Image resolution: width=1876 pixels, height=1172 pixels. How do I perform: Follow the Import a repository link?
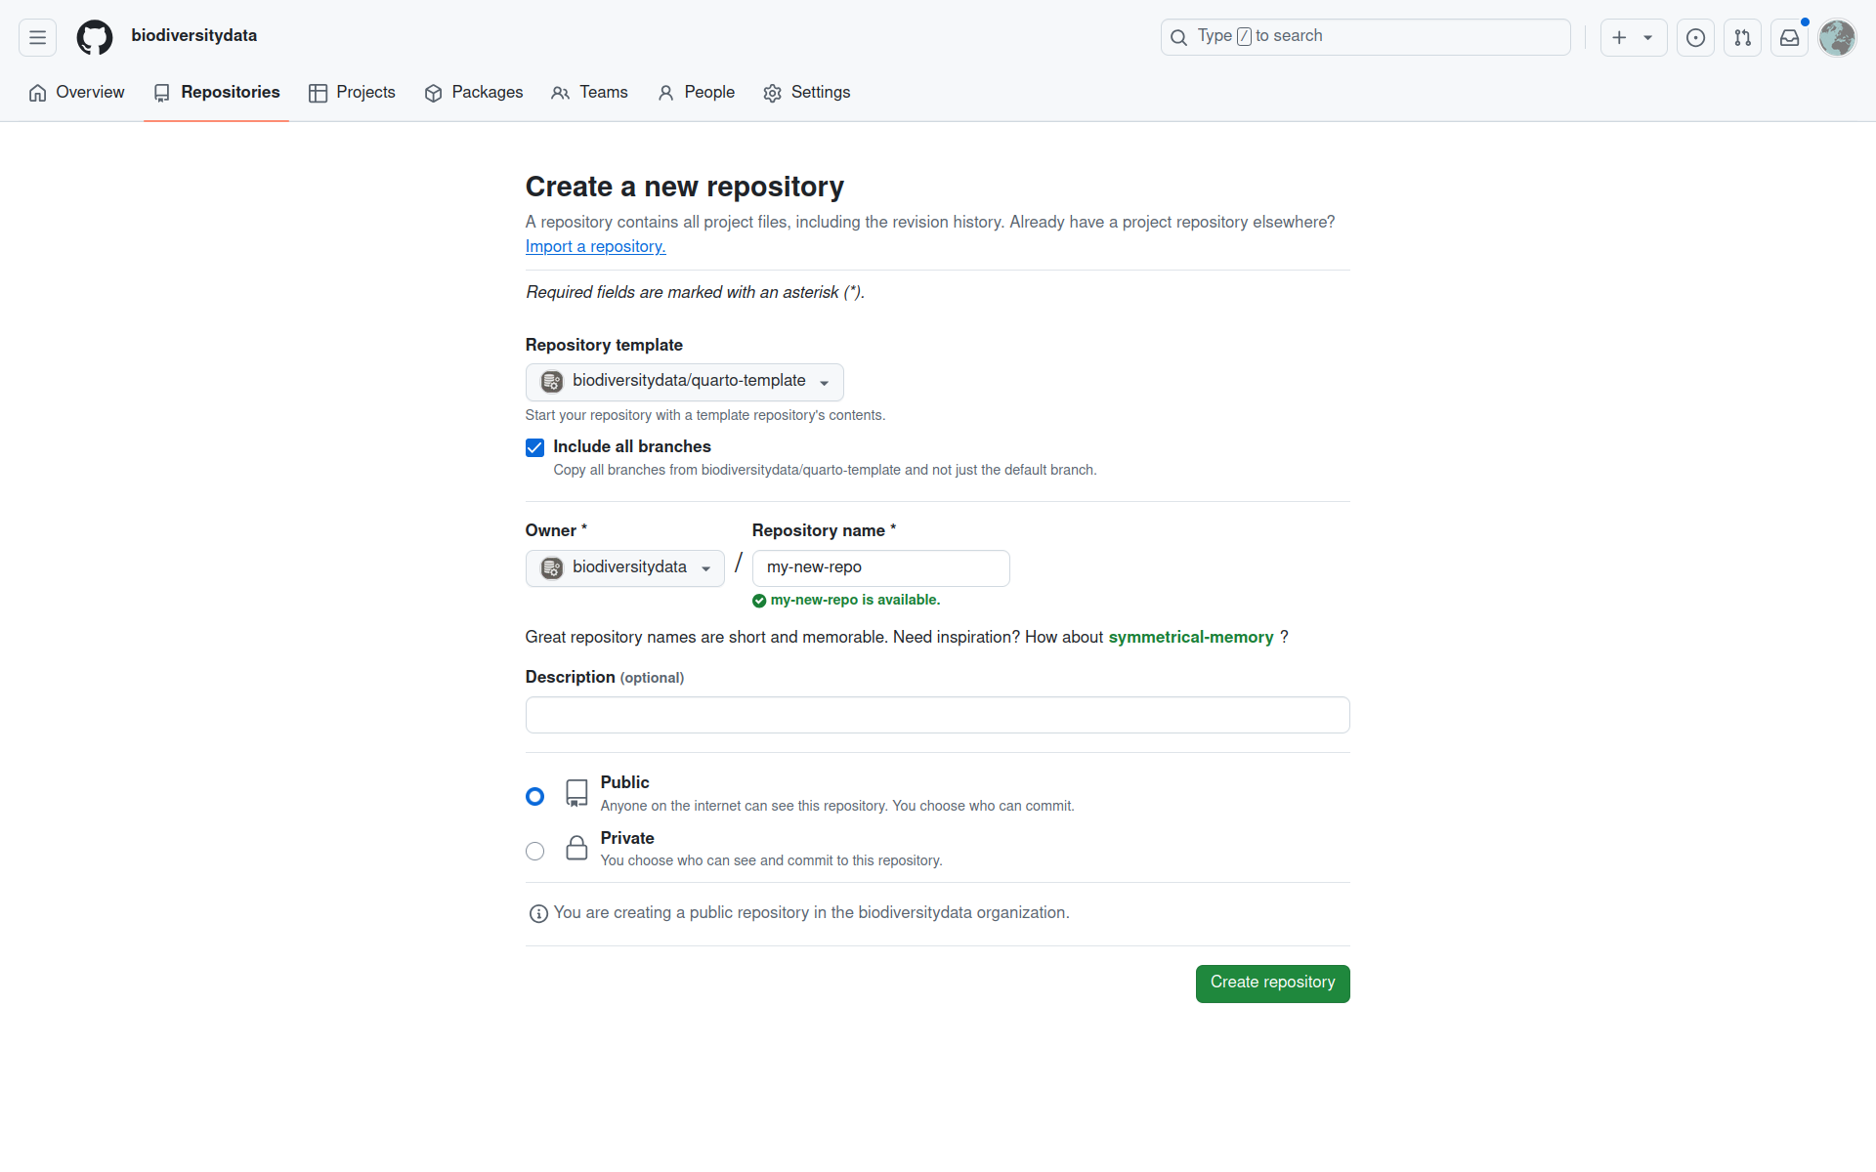595,246
